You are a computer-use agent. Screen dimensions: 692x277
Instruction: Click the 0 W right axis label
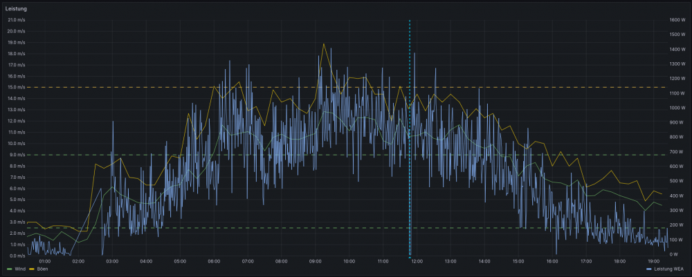tap(674, 255)
